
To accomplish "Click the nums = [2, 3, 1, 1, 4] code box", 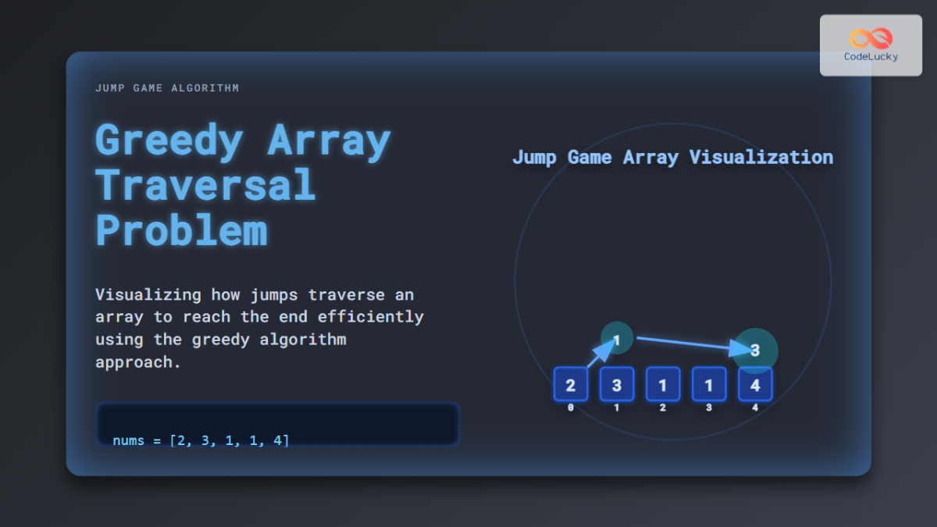I will click(278, 424).
